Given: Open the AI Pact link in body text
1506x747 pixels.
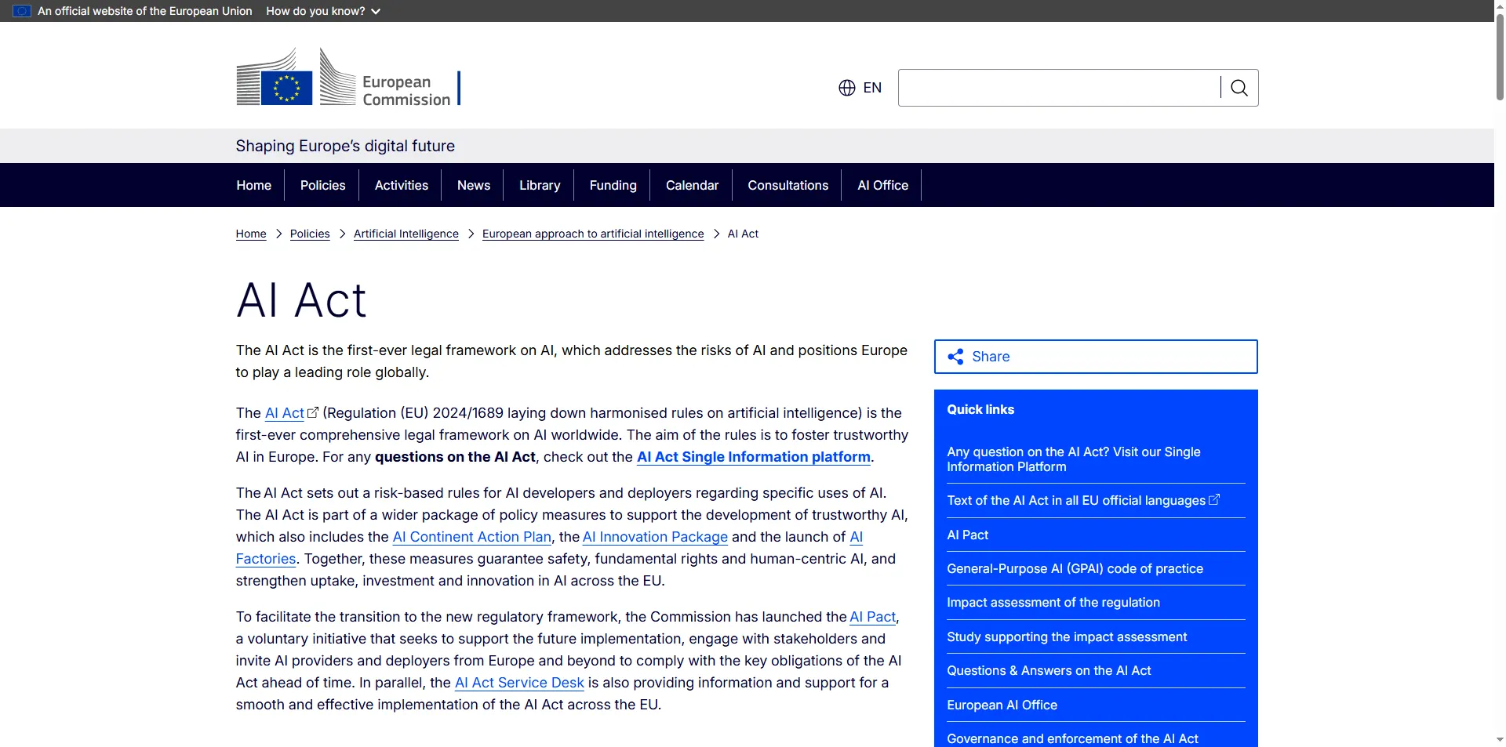Looking at the screenshot, I should coord(872,617).
